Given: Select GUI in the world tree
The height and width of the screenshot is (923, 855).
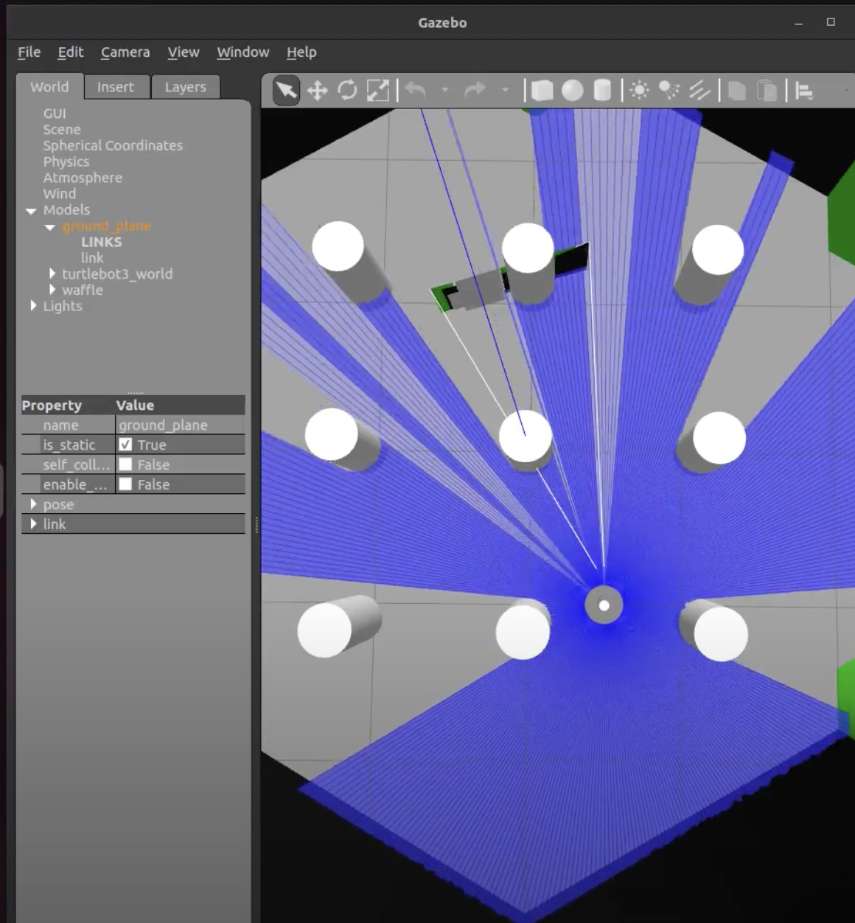Looking at the screenshot, I should point(55,114).
